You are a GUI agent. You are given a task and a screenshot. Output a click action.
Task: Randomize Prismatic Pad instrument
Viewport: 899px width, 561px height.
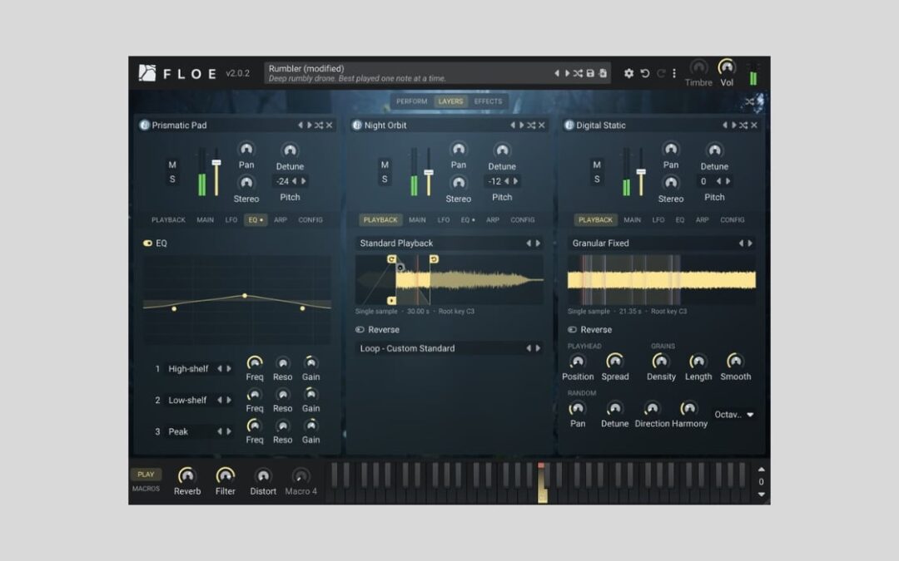(319, 125)
